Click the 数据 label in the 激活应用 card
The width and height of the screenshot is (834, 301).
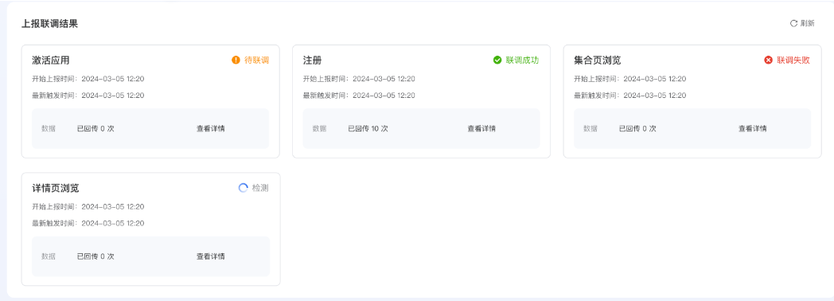[49, 129]
